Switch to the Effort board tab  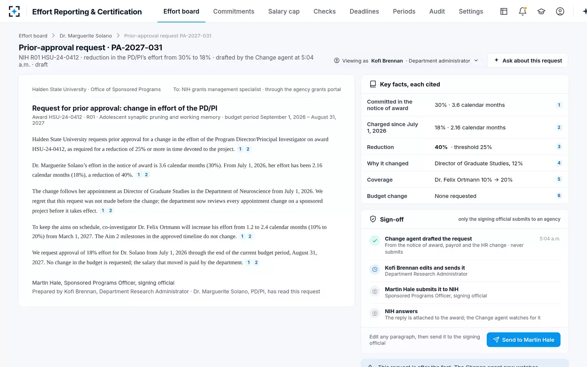181,11
